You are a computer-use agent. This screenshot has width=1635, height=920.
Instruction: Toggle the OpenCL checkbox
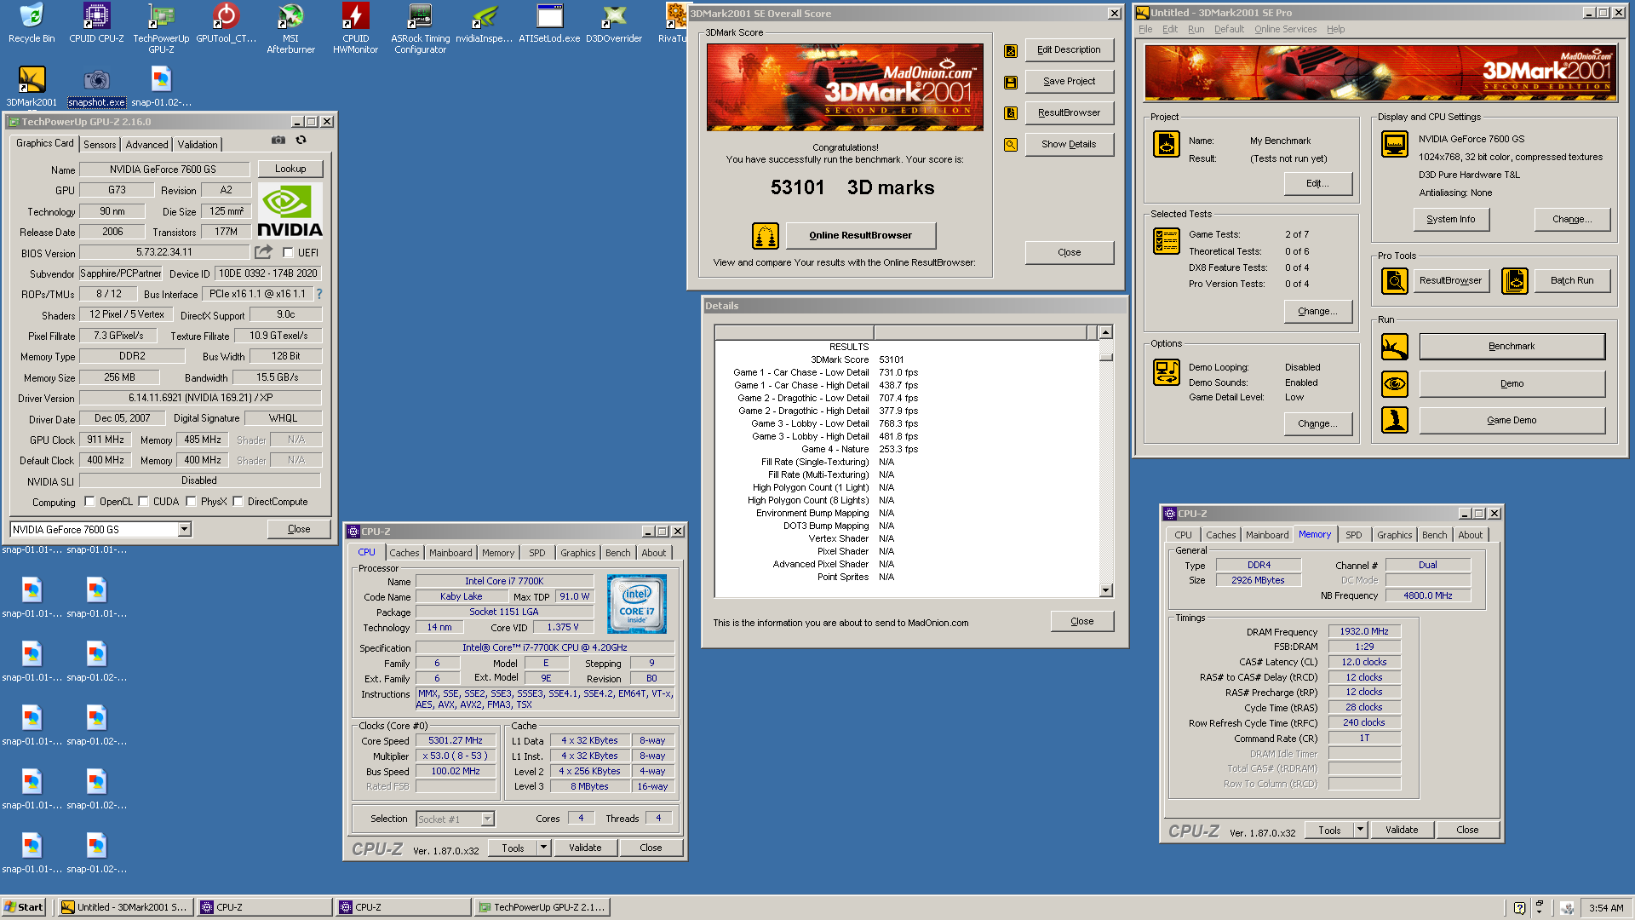(x=89, y=502)
